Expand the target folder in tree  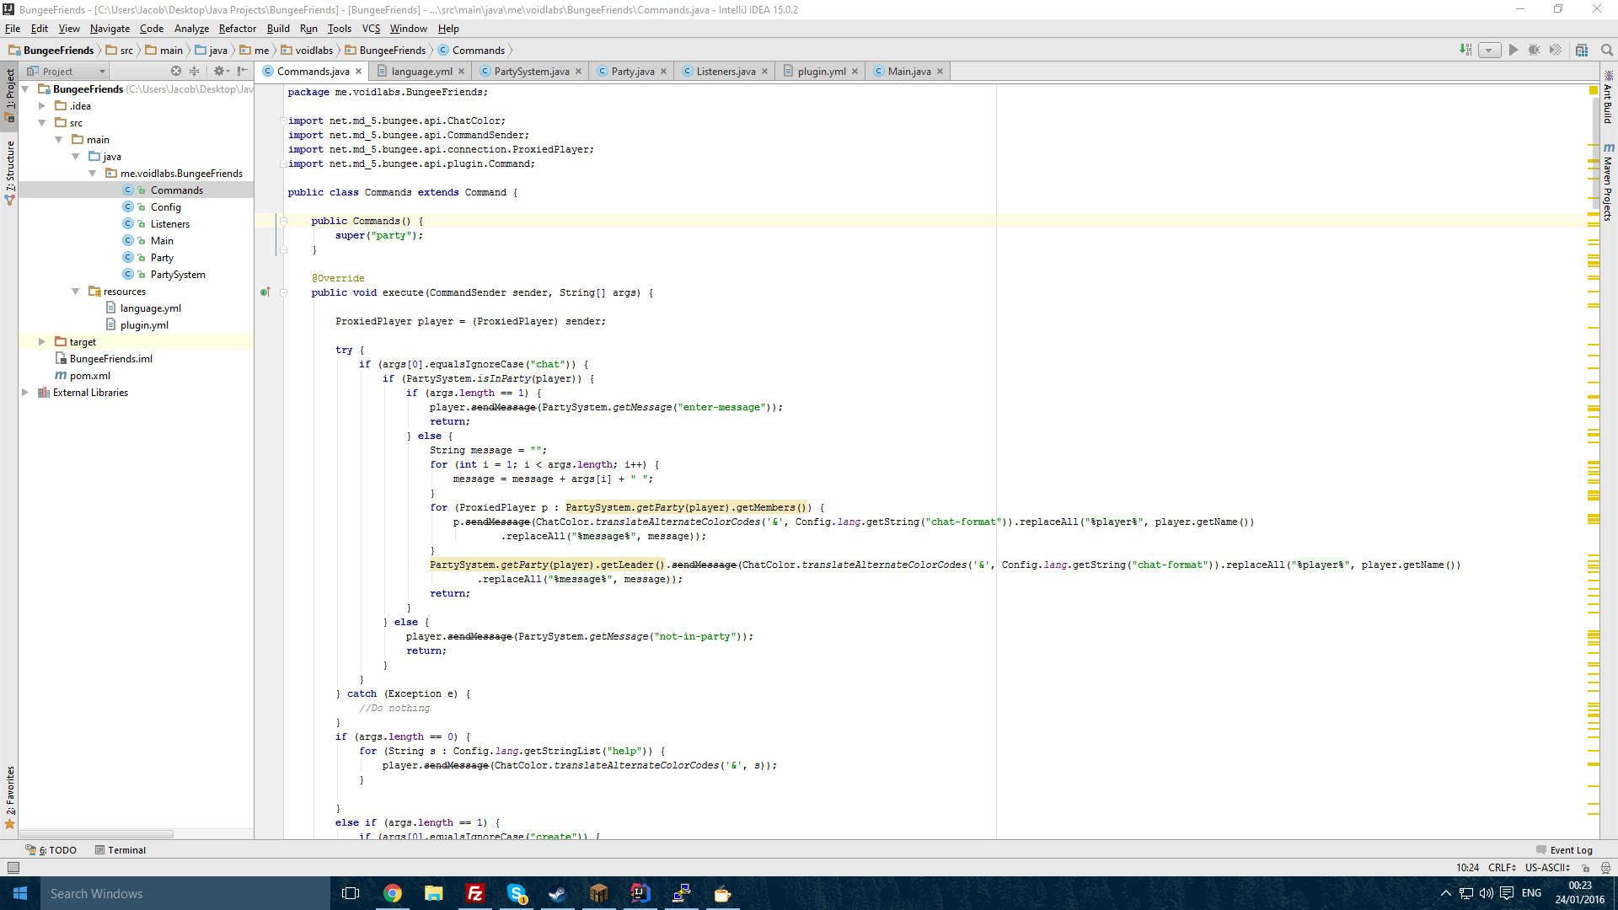(x=41, y=342)
